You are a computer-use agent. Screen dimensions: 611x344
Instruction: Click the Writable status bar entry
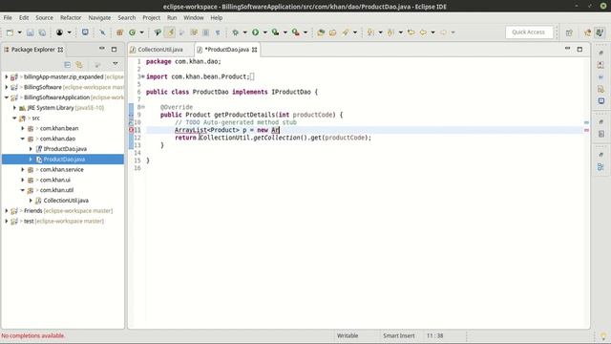point(348,335)
